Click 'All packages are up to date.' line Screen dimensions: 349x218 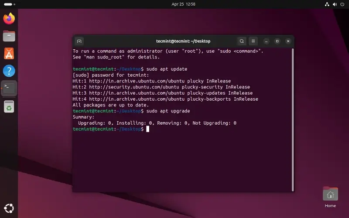(111, 105)
